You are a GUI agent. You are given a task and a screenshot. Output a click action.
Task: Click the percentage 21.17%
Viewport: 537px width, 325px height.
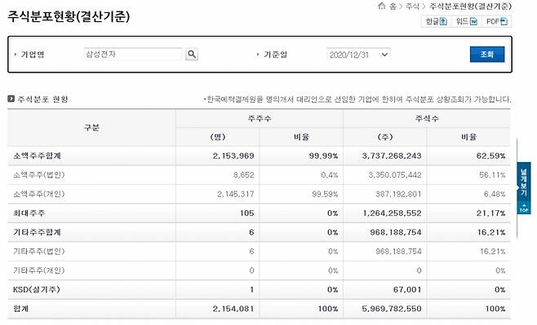pyautogui.click(x=490, y=213)
